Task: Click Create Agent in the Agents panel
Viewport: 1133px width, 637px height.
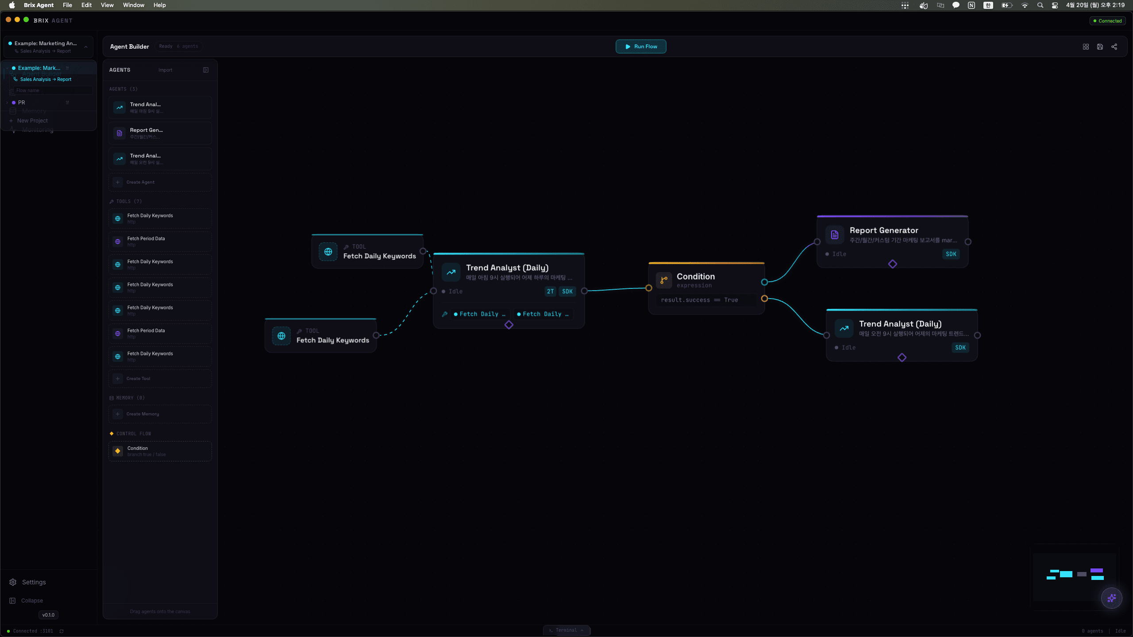Action: 160,182
